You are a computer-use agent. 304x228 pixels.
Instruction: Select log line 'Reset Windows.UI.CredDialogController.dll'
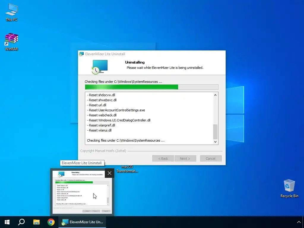click(119, 120)
